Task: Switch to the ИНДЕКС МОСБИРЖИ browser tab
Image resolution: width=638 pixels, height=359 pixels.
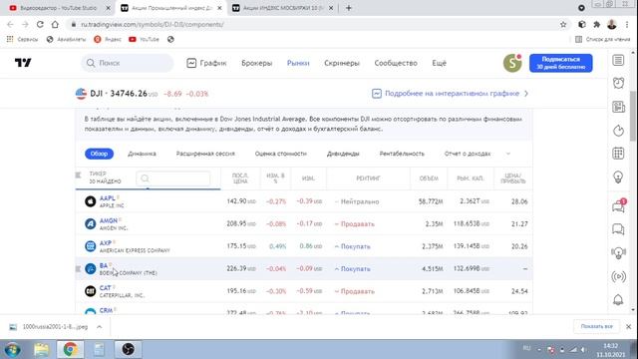Action: coord(283,8)
